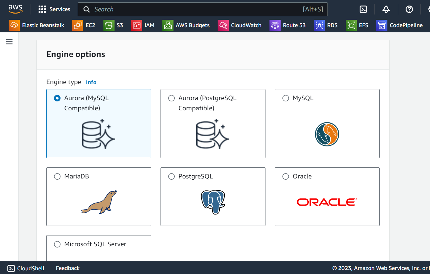Image resolution: width=430 pixels, height=274 pixels.
Task: Click the Route 53 shield icon
Action: point(275,25)
